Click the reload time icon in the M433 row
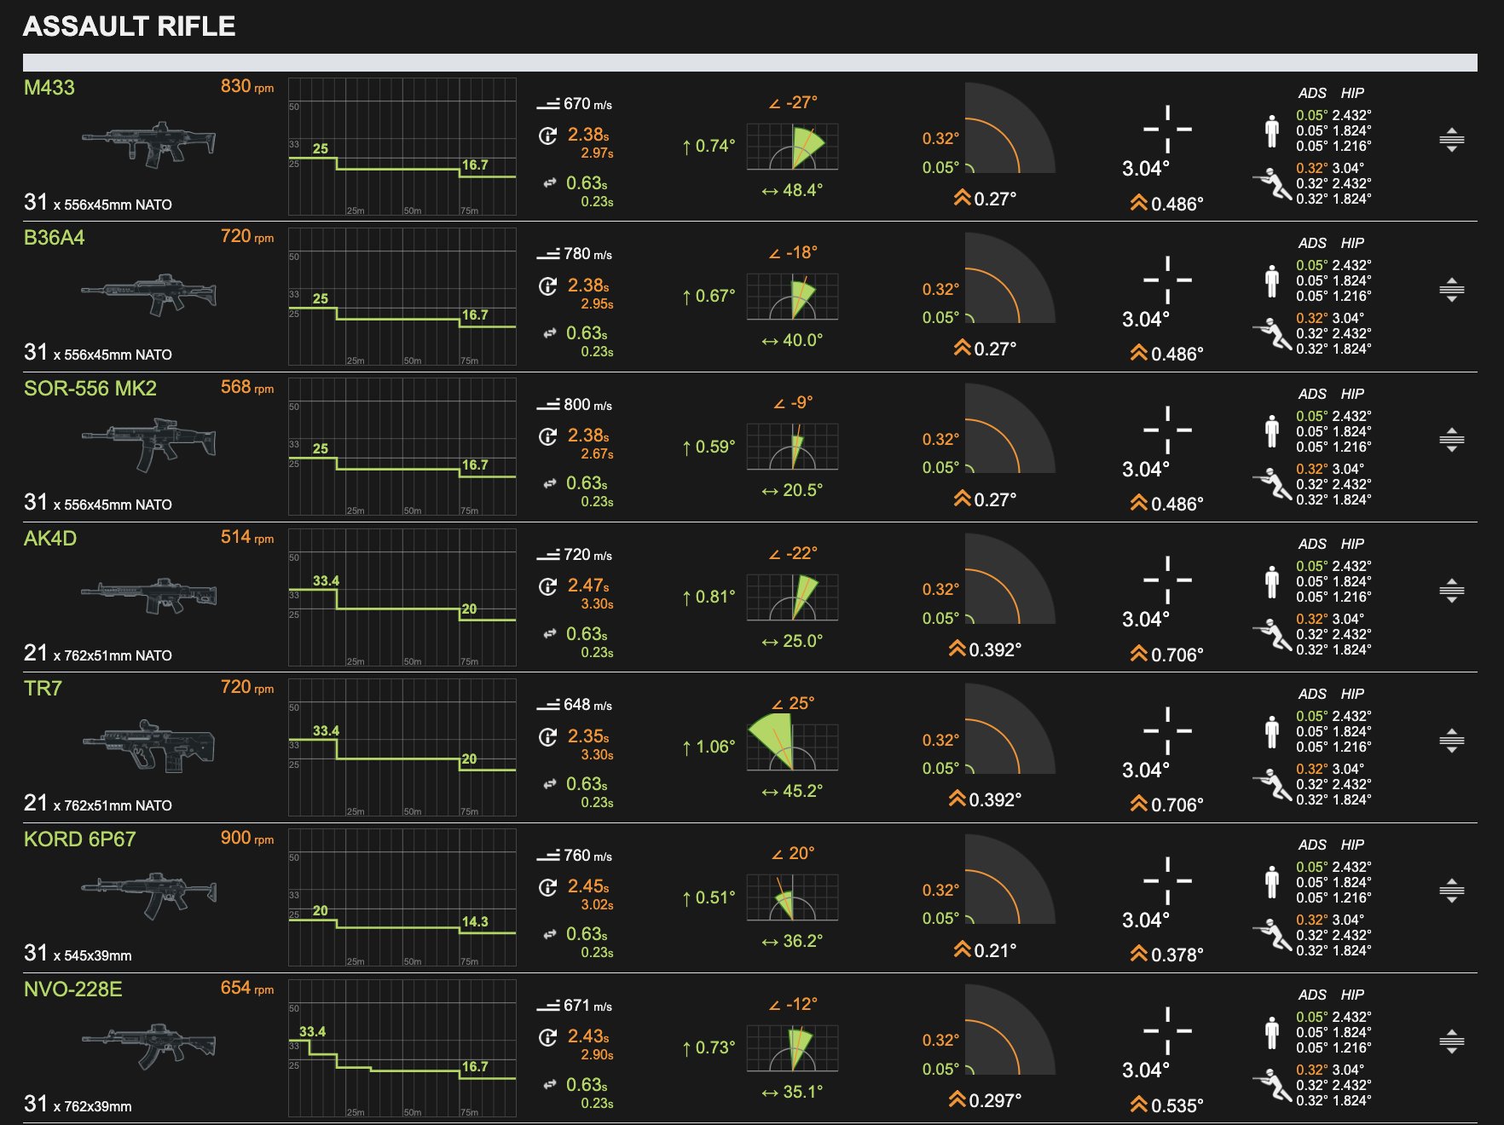This screenshot has height=1125, width=1504. click(547, 136)
